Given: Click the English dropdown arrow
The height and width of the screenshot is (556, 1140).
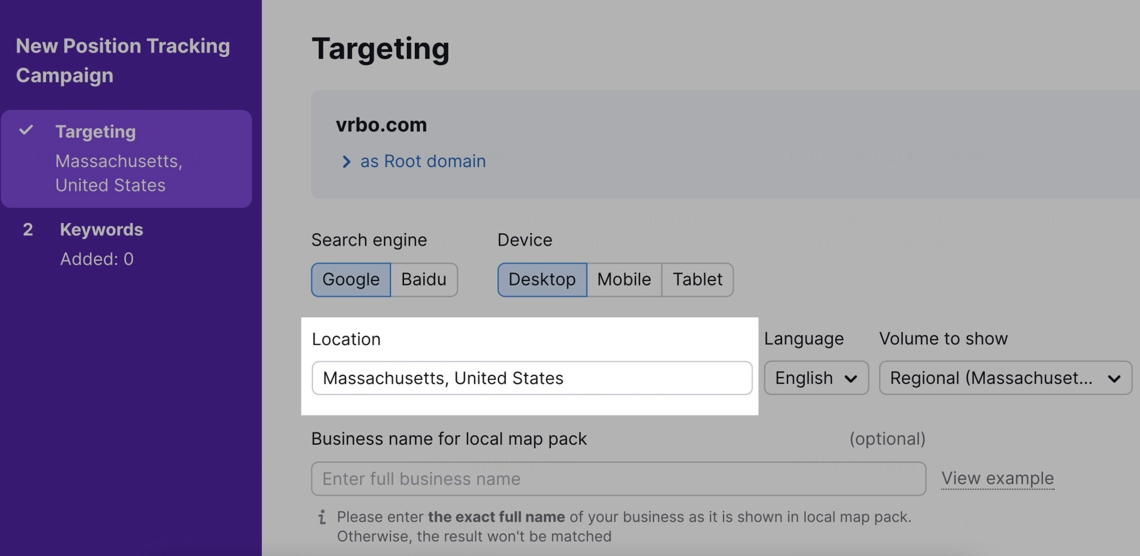Looking at the screenshot, I should 850,379.
